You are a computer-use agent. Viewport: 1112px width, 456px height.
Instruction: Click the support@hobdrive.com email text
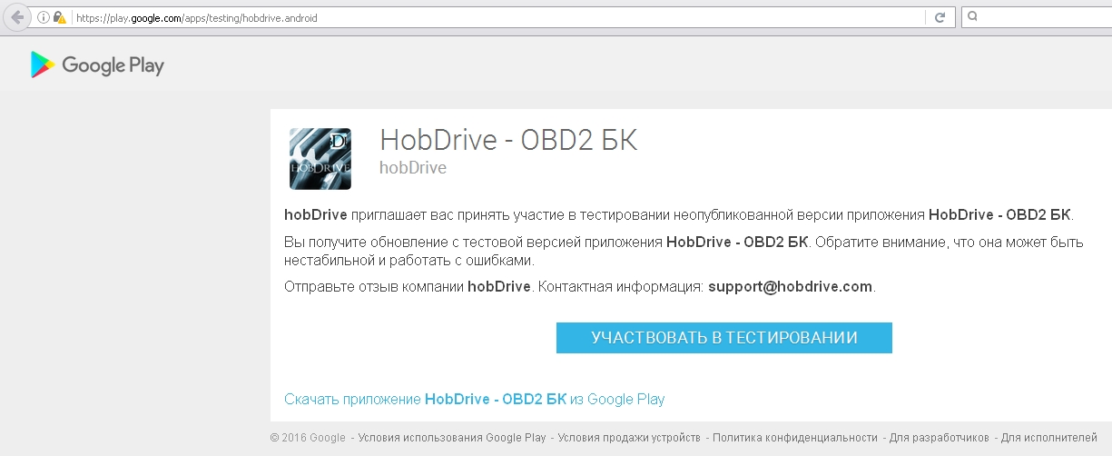(791, 286)
